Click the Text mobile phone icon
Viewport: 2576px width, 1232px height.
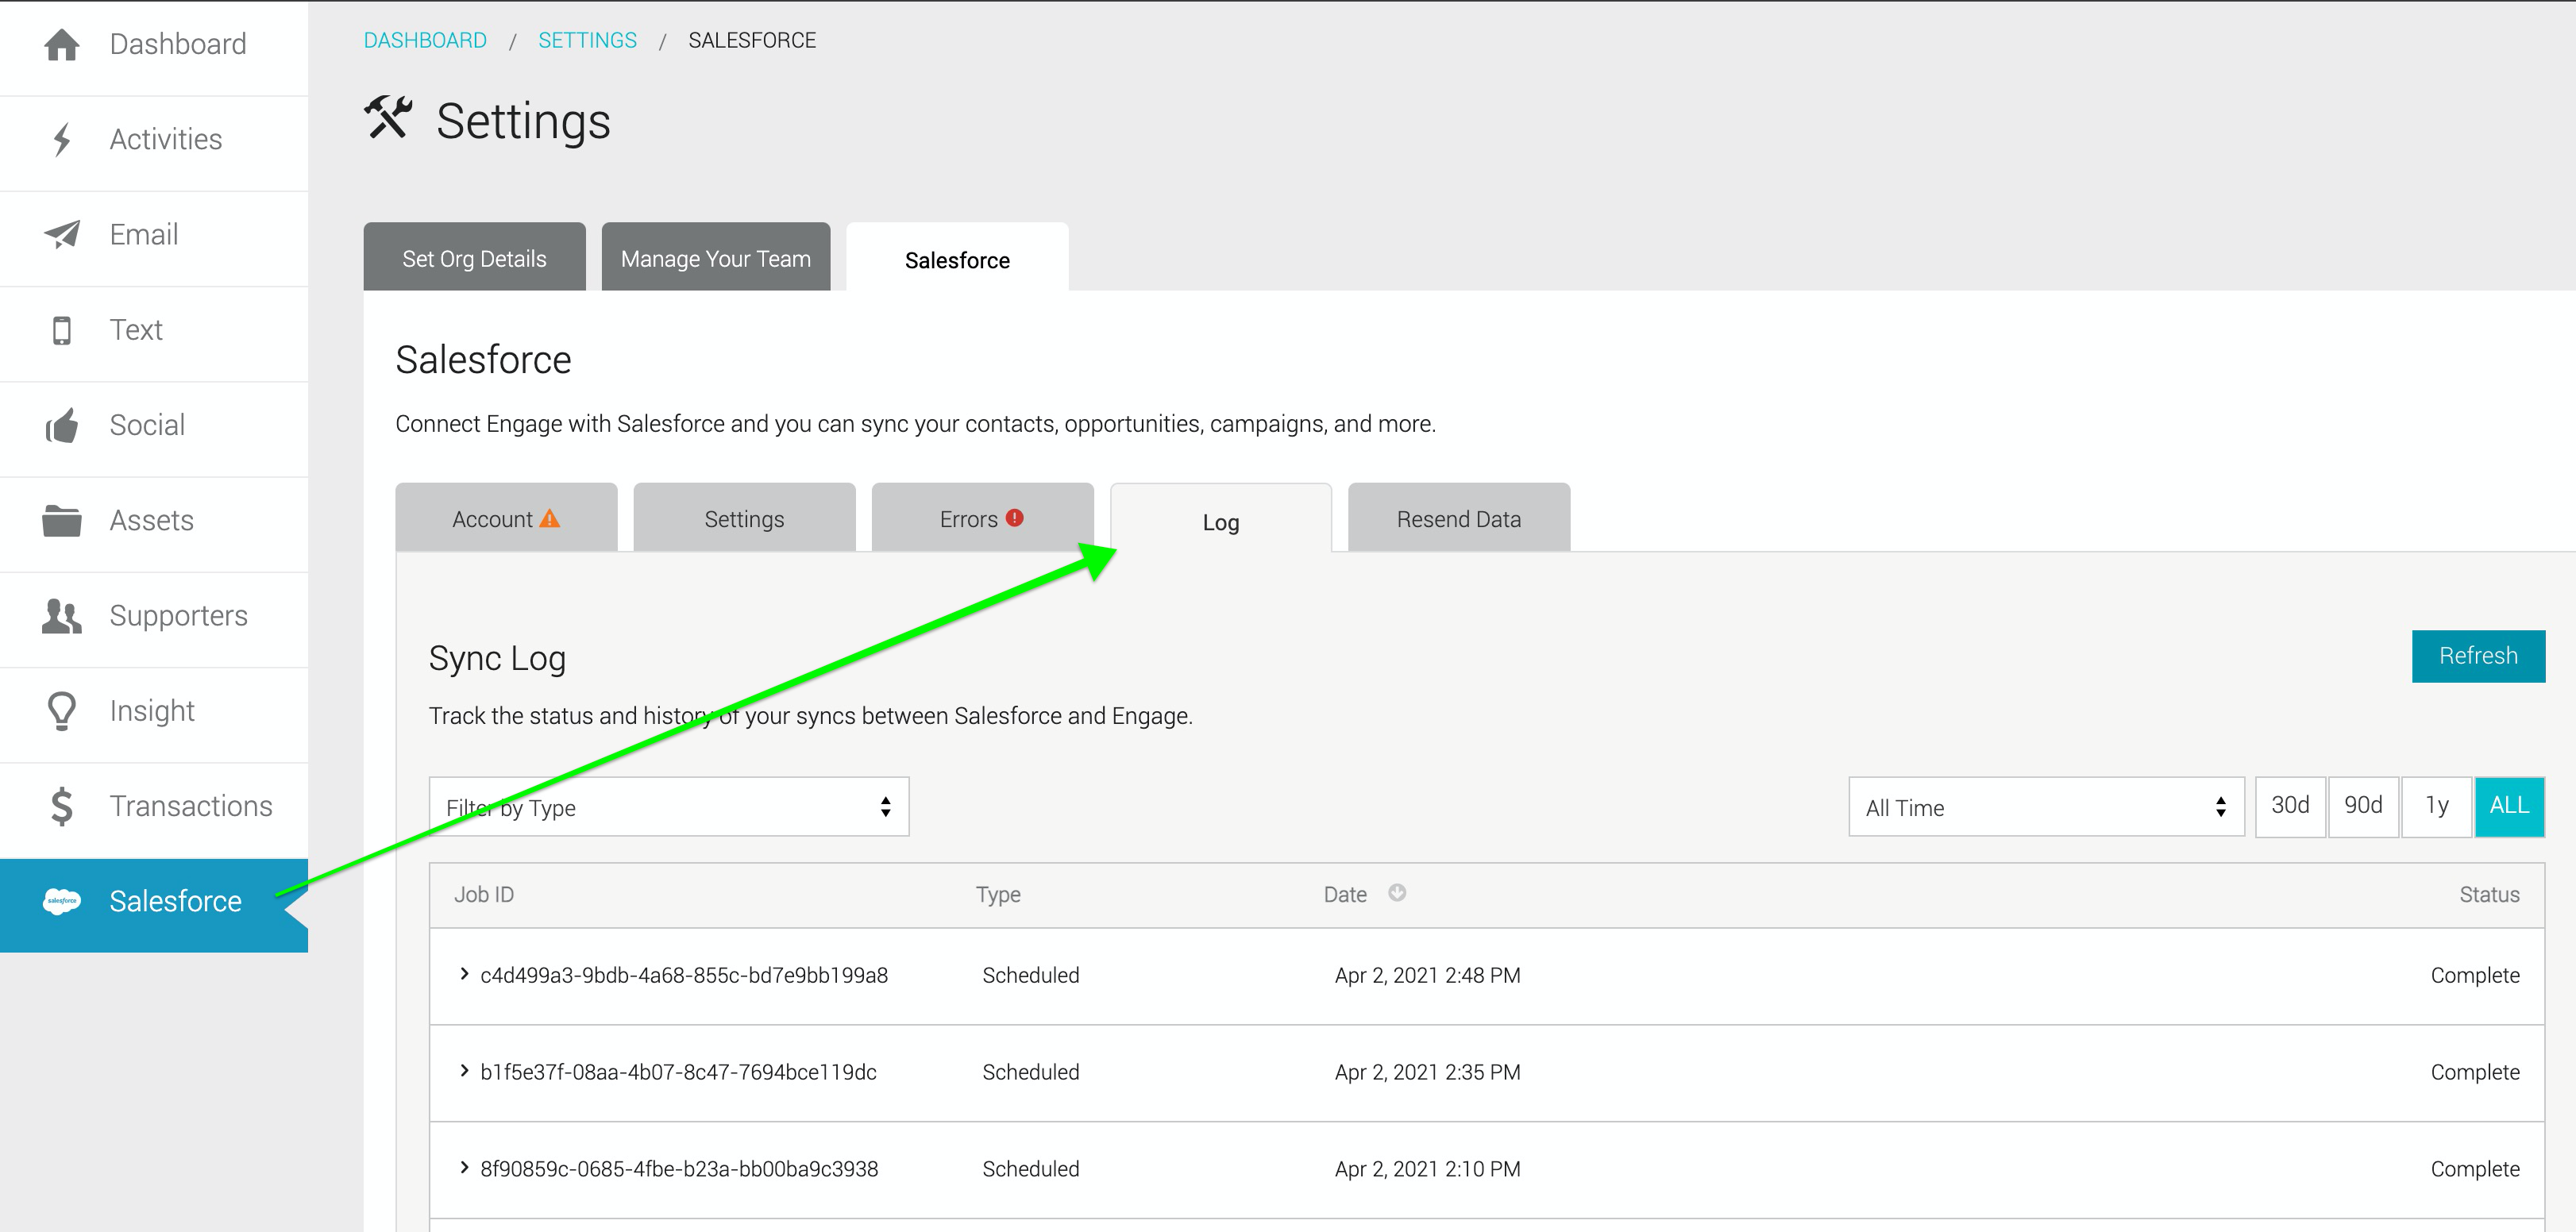tap(62, 330)
